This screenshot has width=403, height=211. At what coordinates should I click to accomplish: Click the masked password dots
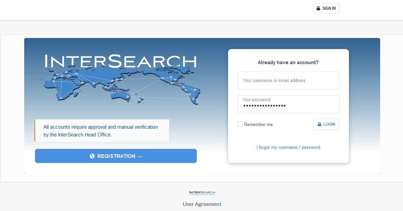click(264, 105)
